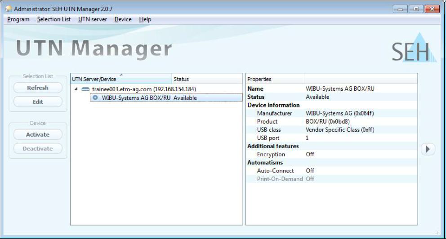Open the Selection List menu
This screenshot has width=446, height=239.
54,19
